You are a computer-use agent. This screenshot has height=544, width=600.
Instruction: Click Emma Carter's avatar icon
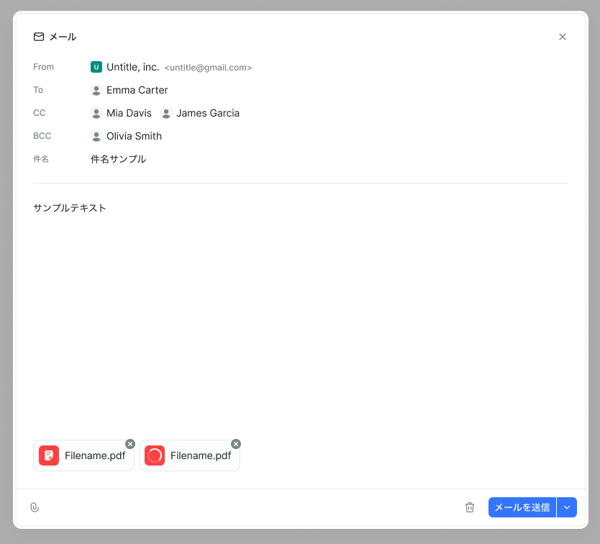[96, 90]
